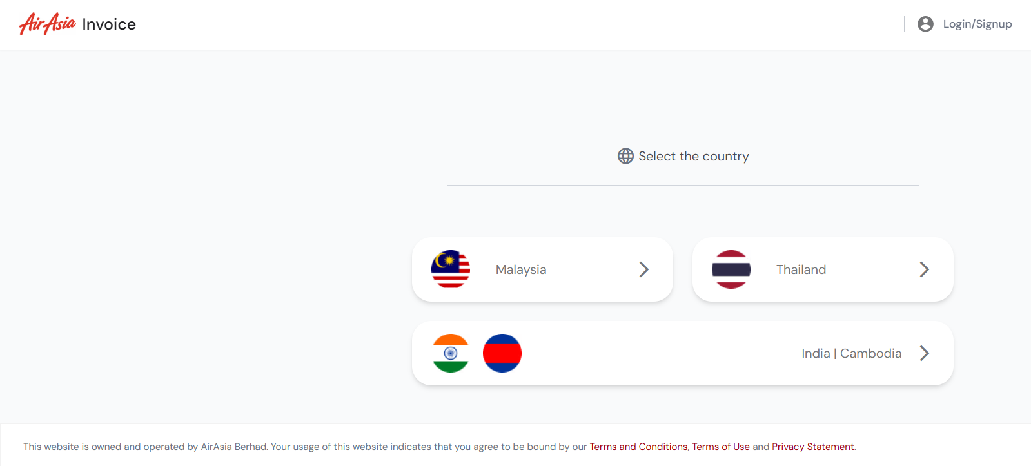Select the India | Cambodia country option
1031x466 pixels.
click(682, 353)
